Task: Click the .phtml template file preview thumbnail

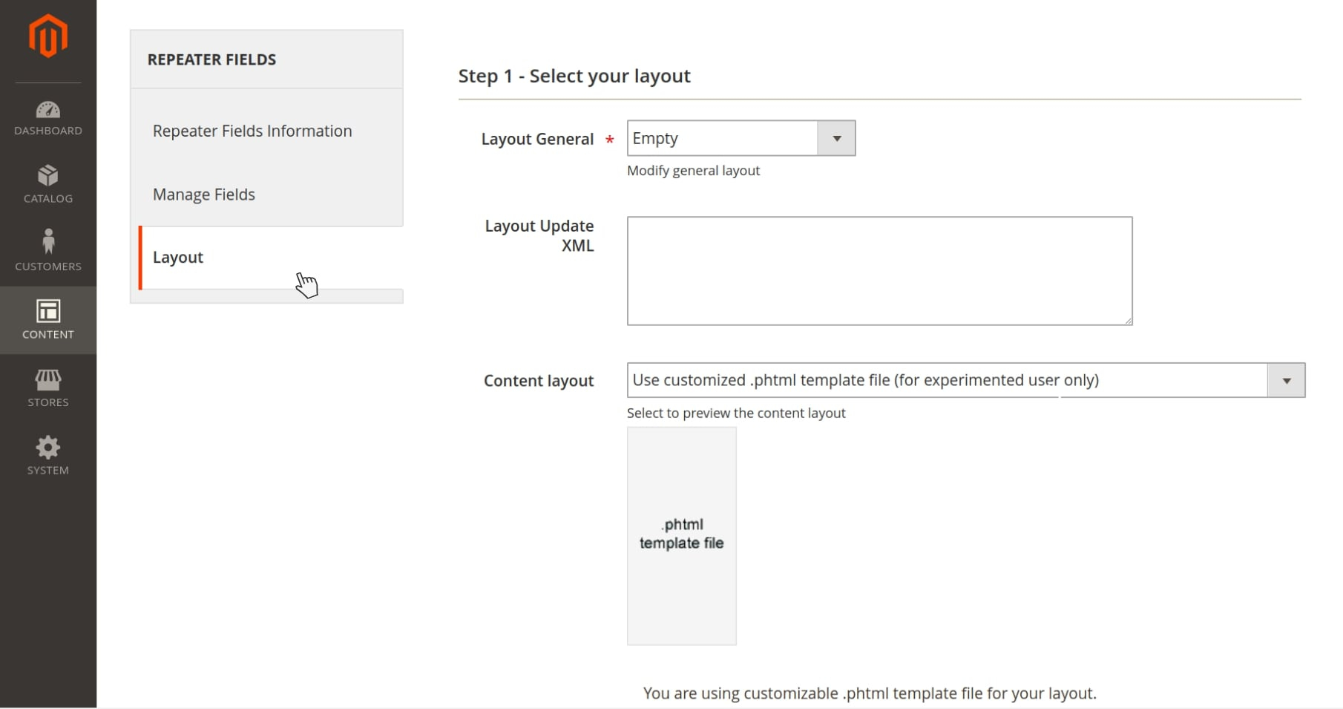Action: click(x=681, y=535)
